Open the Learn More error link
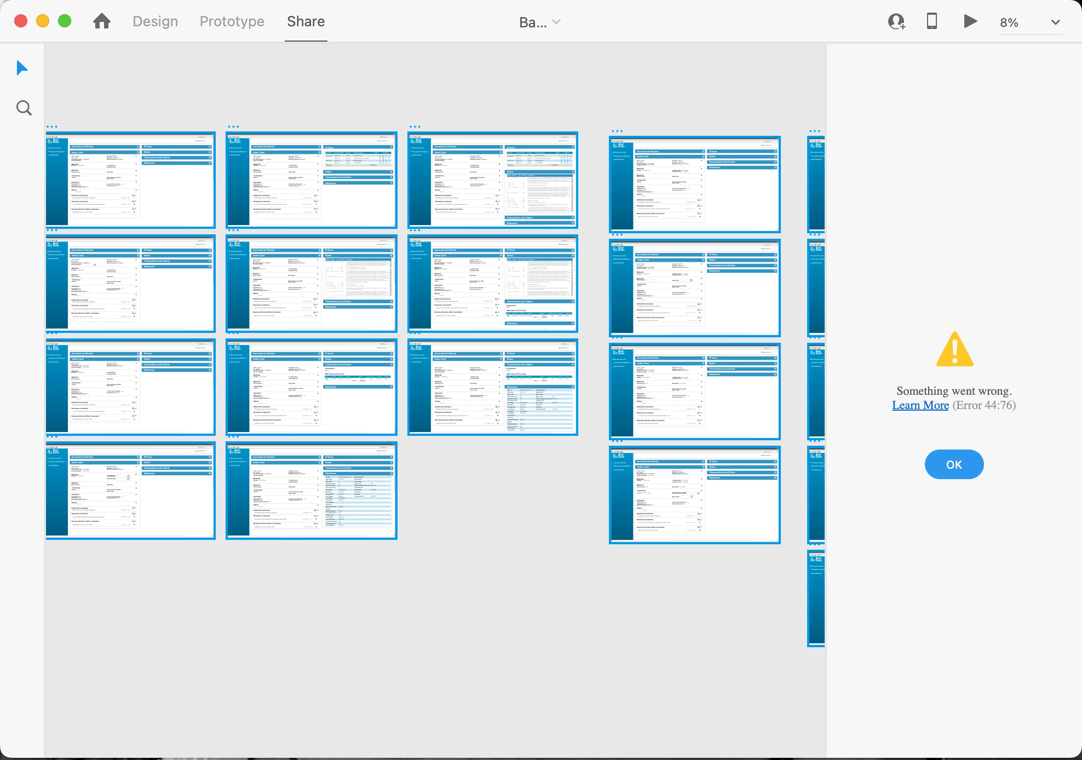1082x760 pixels. (920, 405)
